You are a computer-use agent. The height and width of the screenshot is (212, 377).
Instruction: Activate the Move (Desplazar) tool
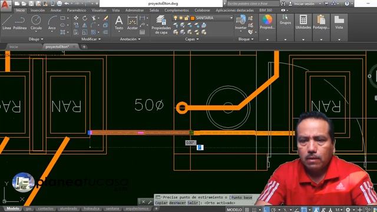[76, 18]
